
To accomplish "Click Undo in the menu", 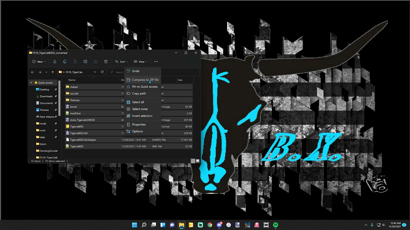I will 142,71.
